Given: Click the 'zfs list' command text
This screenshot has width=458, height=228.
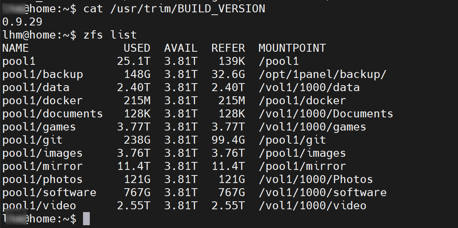Looking at the screenshot, I should tap(110, 35).
